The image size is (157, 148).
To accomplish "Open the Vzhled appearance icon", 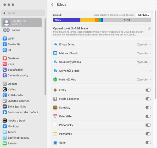I will tap(5, 89).
